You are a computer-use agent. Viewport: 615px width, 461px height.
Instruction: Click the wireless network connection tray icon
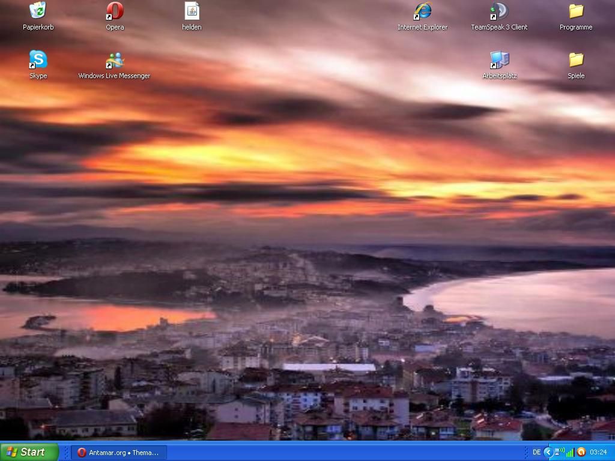point(559,452)
